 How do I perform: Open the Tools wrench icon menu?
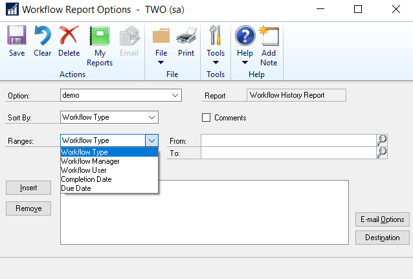tap(215, 35)
